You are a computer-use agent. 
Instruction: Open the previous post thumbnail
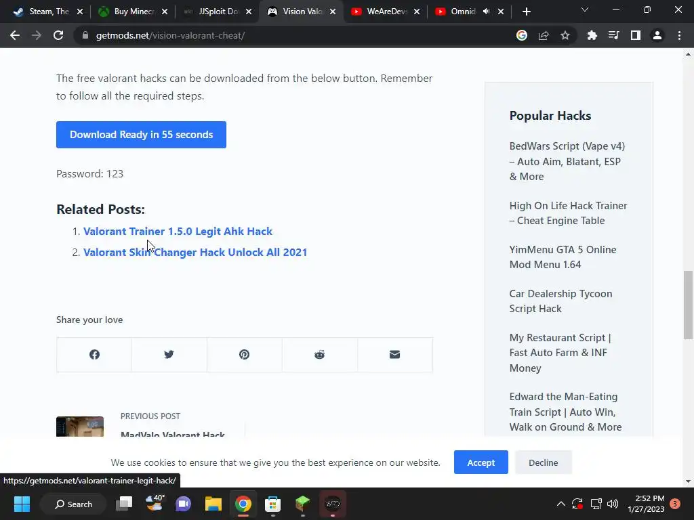80,427
